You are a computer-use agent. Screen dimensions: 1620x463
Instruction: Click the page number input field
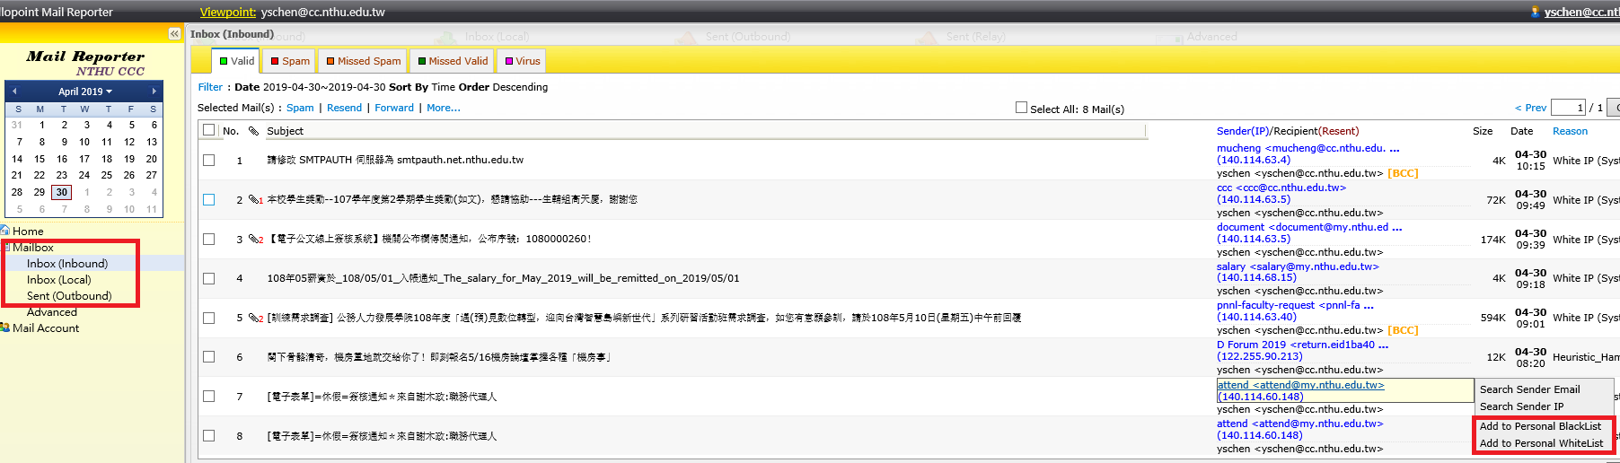1568,108
